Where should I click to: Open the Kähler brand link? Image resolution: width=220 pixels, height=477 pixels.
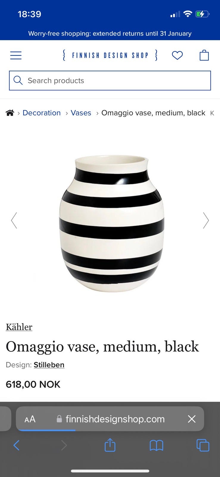[x=19, y=327]
